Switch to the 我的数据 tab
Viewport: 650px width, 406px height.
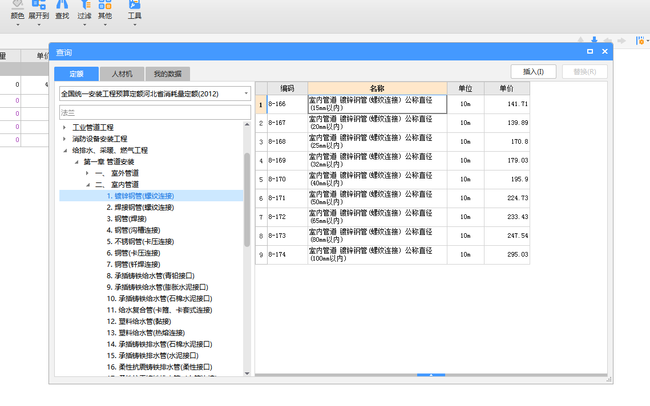click(x=167, y=74)
